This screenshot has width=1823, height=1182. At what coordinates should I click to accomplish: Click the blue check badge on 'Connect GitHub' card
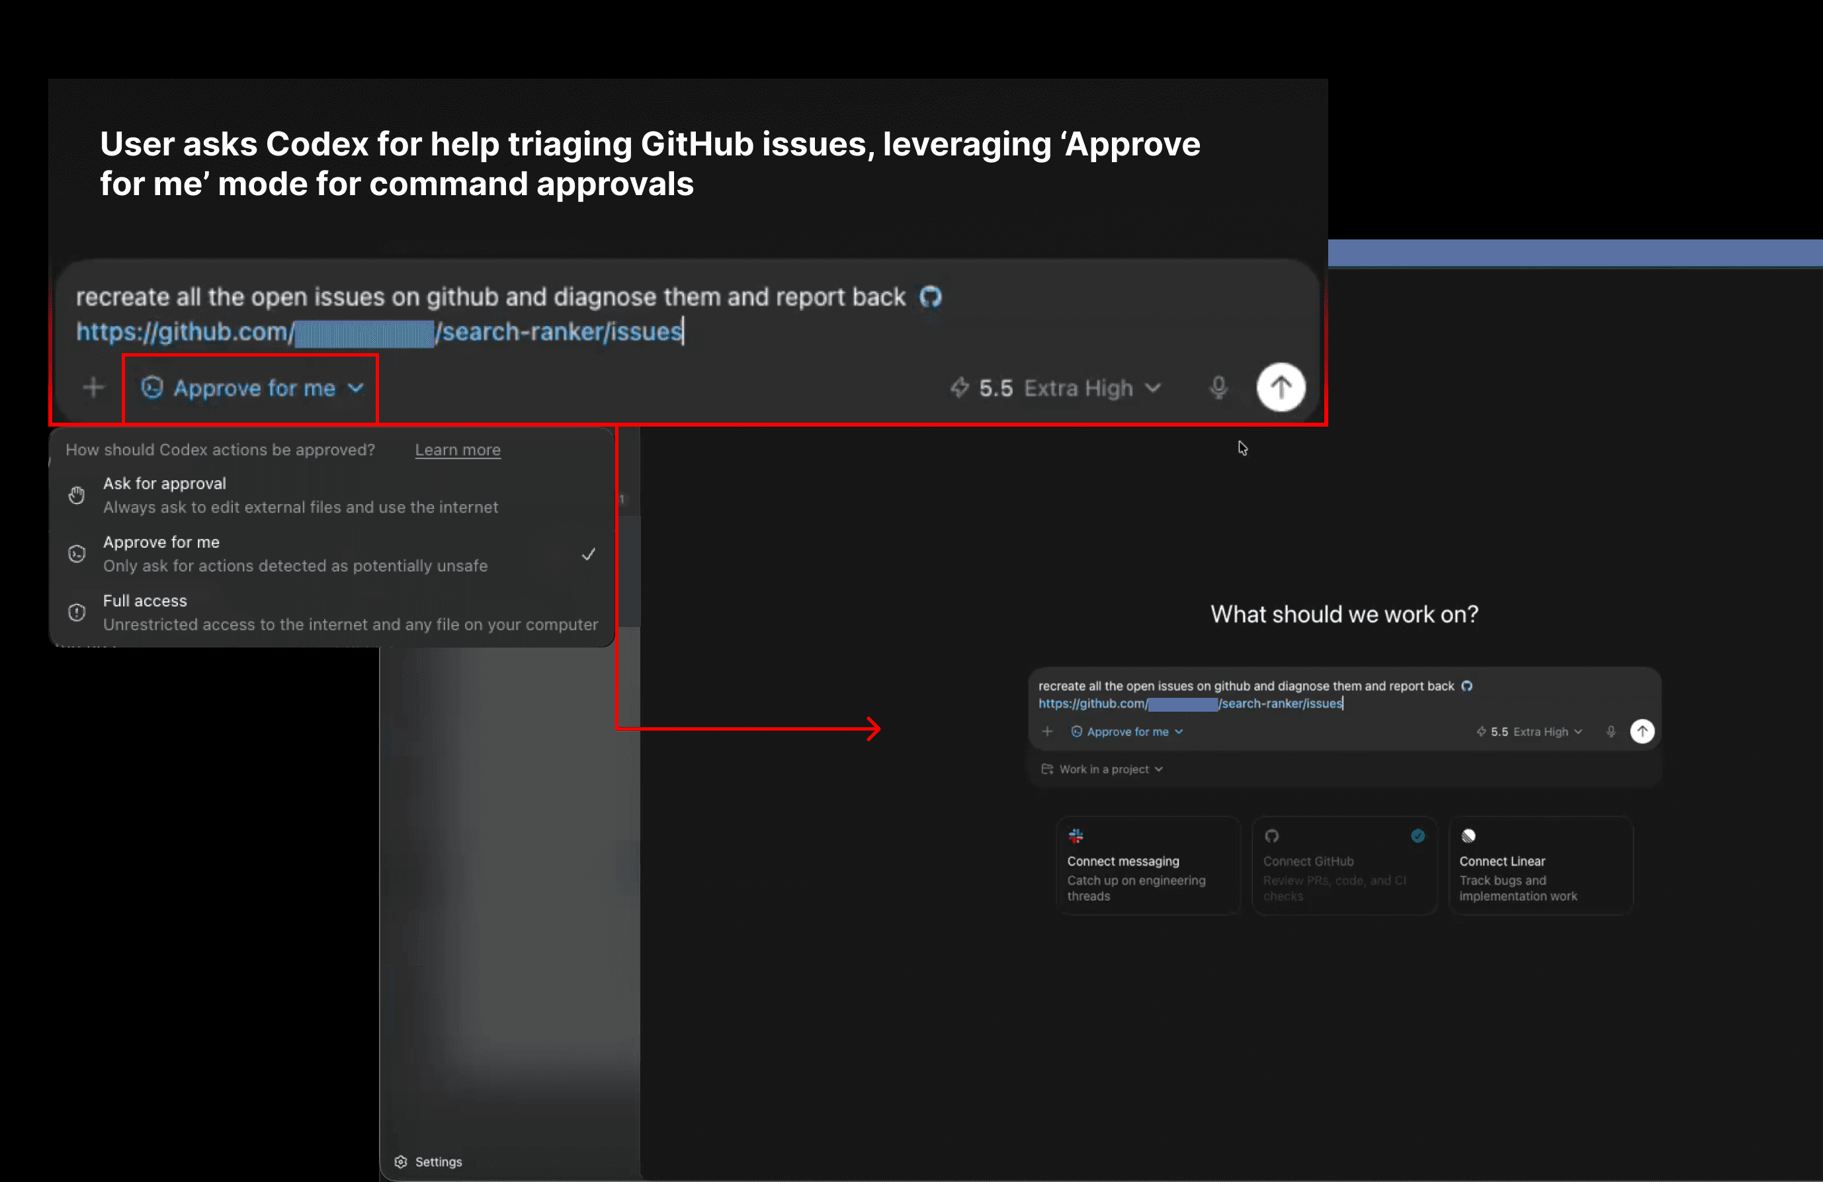click(x=1418, y=836)
